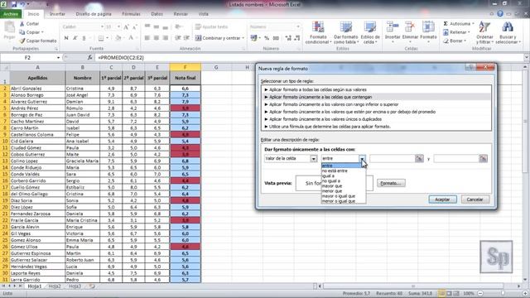Click the formula bar
The width and height of the screenshot is (530, 298).
[309, 58]
